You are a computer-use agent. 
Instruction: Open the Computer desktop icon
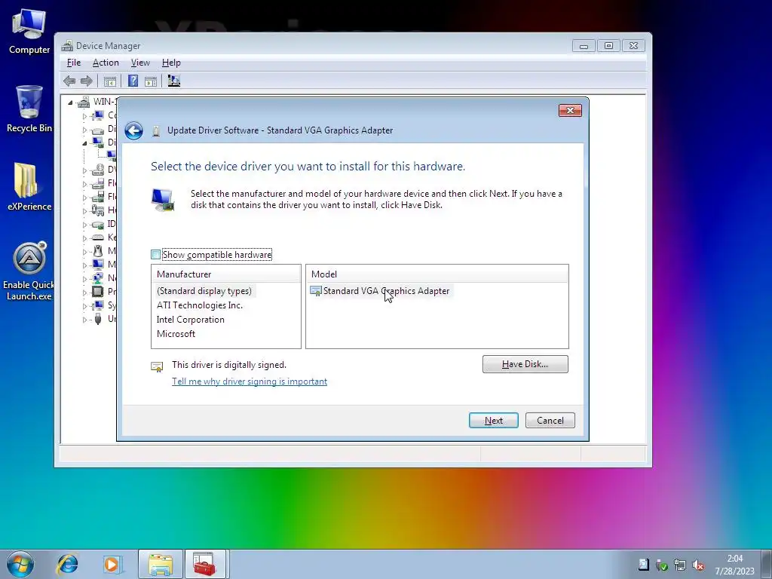pyautogui.click(x=29, y=31)
